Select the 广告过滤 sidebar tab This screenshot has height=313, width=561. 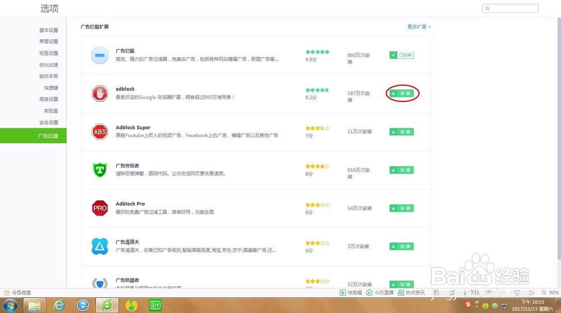point(33,136)
